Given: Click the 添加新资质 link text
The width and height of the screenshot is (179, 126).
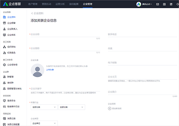Looking at the screenshot, I should pyautogui.click(x=117, y=108).
